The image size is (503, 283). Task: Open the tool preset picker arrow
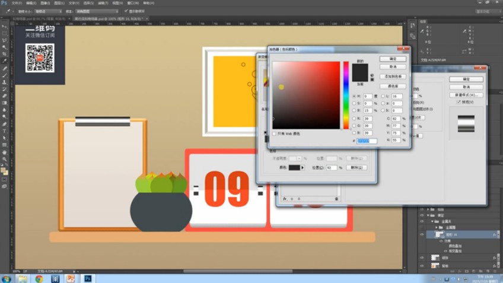click(x=13, y=11)
